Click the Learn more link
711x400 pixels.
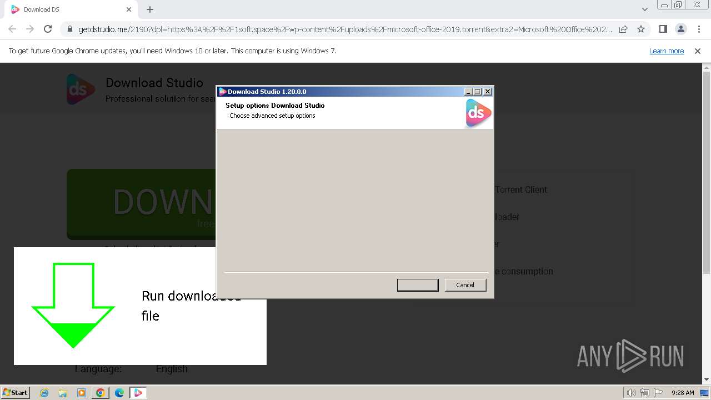[x=667, y=51]
